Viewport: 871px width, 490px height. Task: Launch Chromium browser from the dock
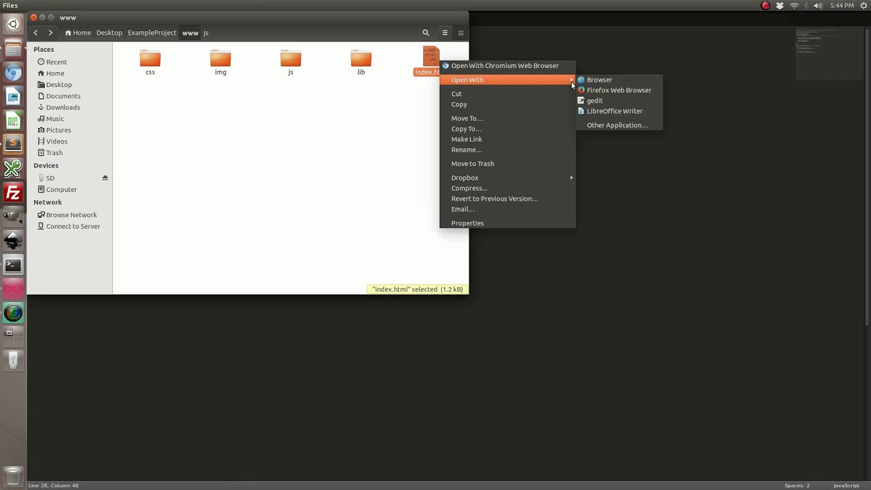pos(13,73)
